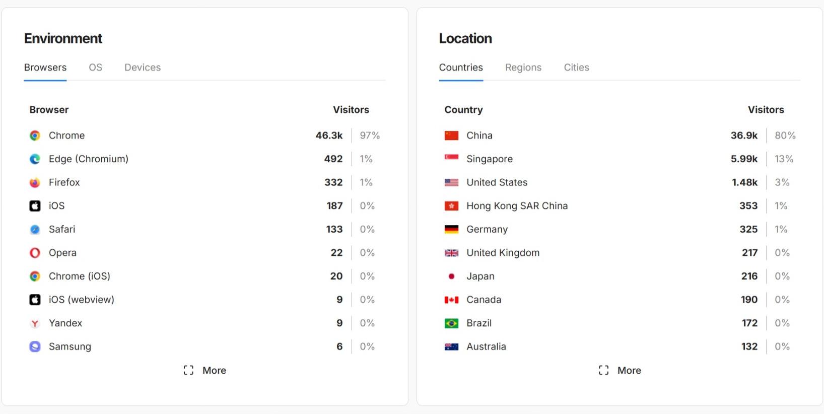This screenshot has width=824, height=414.
Task: Click the Samsung browser icon
Action: [x=35, y=347]
